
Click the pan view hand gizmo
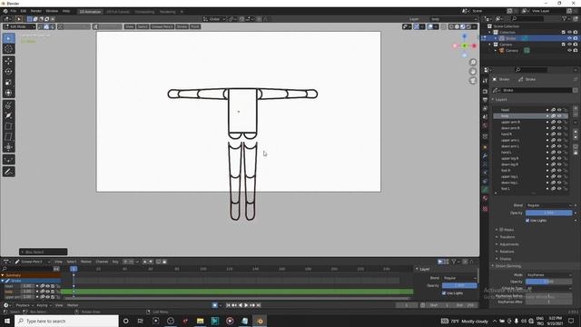coord(473,72)
